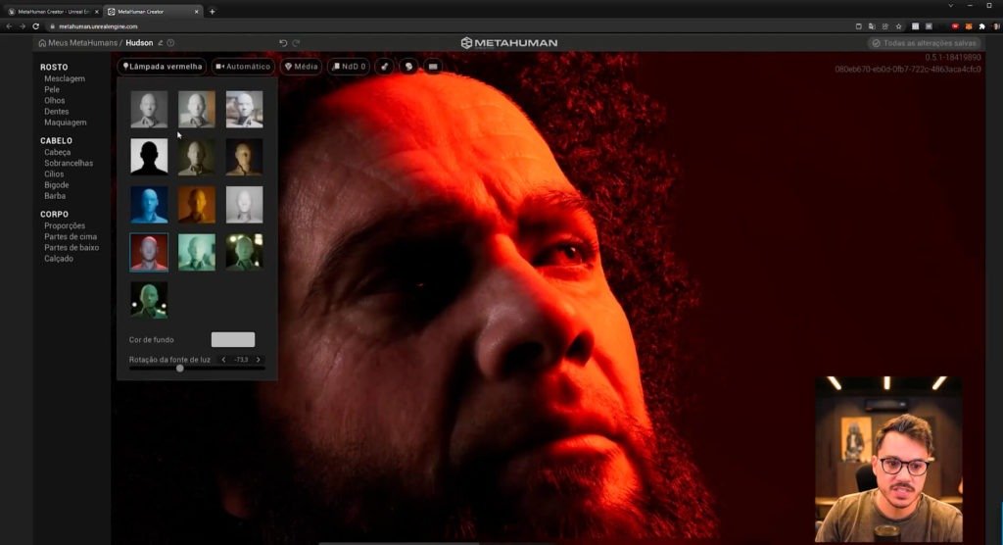Click the pencil icon to rename Hudson
Image resolution: width=1003 pixels, height=545 pixels.
tap(161, 43)
